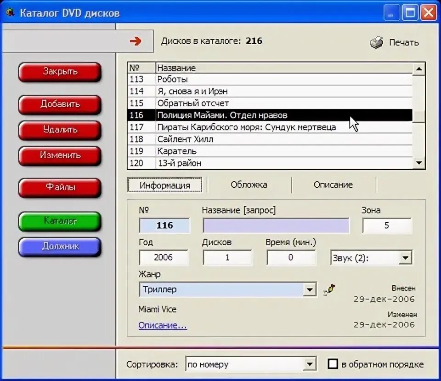This screenshot has height=381, width=441.
Task: Click the pencil icon beside genre field
Action: click(329, 290)
